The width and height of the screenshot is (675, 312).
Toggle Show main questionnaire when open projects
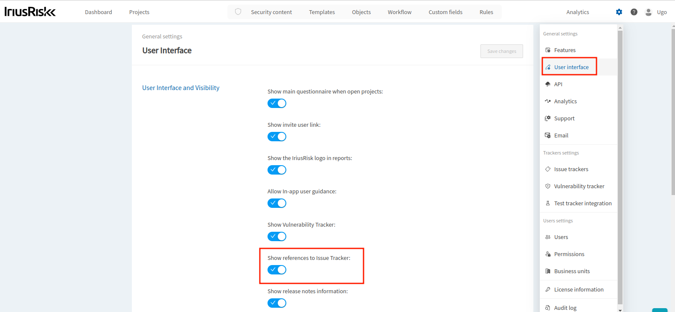tap(277, 103)
